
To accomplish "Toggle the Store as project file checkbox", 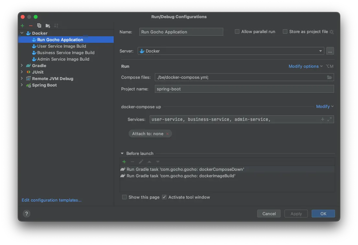I will (x=285, y=31).
